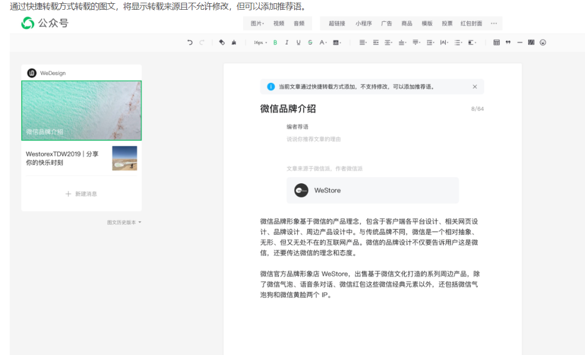
Task: Select 超链接 in the insert bar
Action: pyautogui.click(x=336, y=23)
